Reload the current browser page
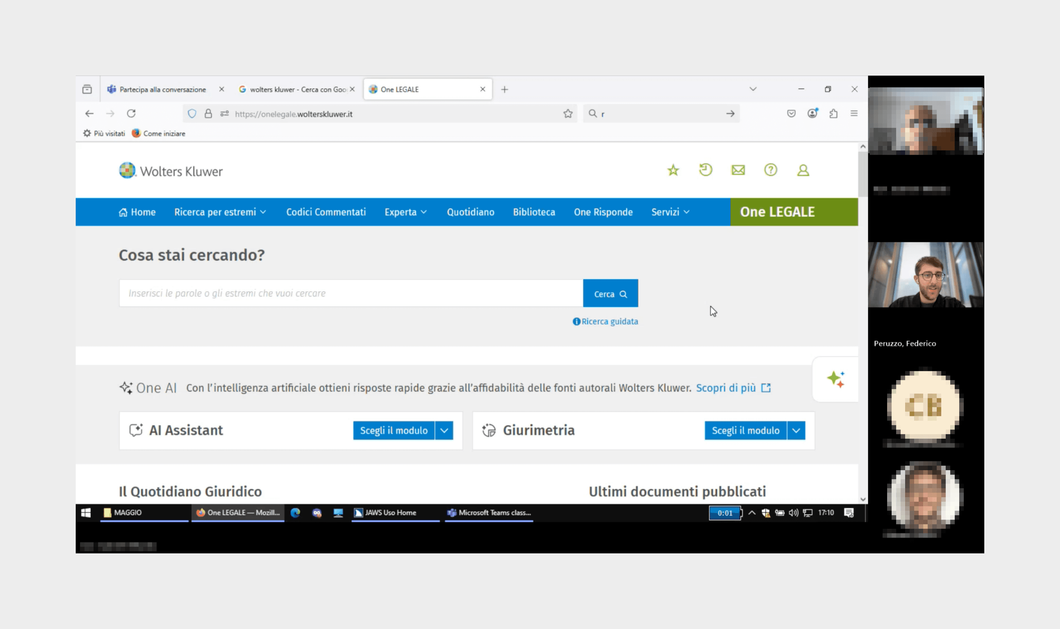Screen dimensions: 1060x629 pos(131,113)
